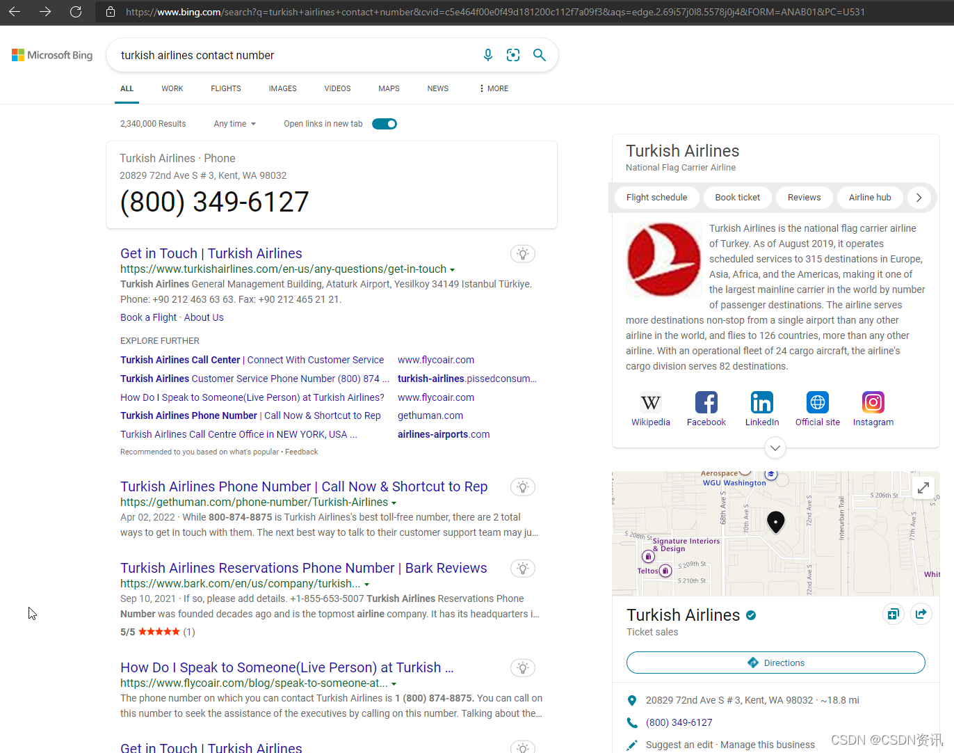The height and width of the screenshot is (753, 954).
Task: Click the black map location pin
Action: coord(776,522)
